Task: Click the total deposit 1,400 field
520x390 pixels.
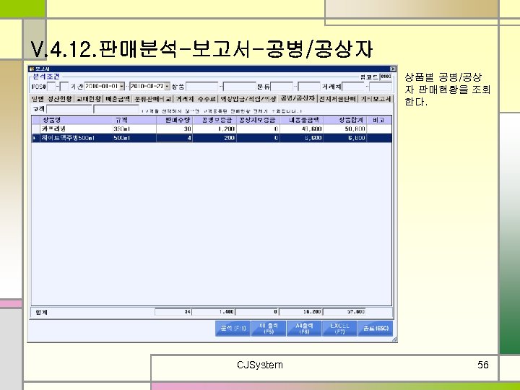Action: (x=214, y=312)
